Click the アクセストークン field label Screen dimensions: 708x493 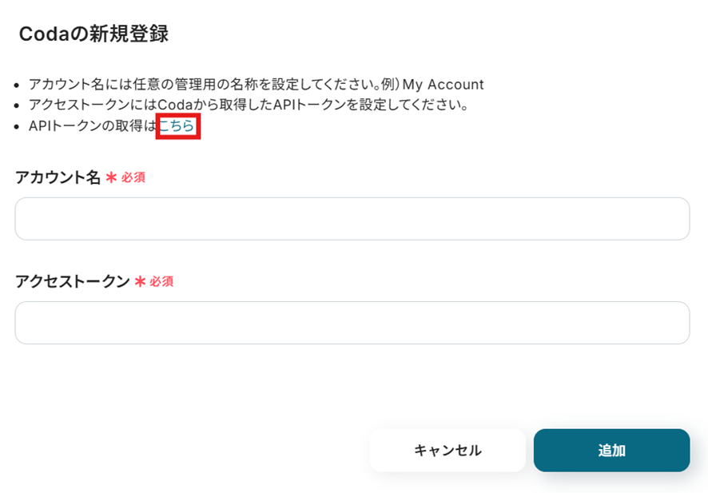(x=72, y=281)
